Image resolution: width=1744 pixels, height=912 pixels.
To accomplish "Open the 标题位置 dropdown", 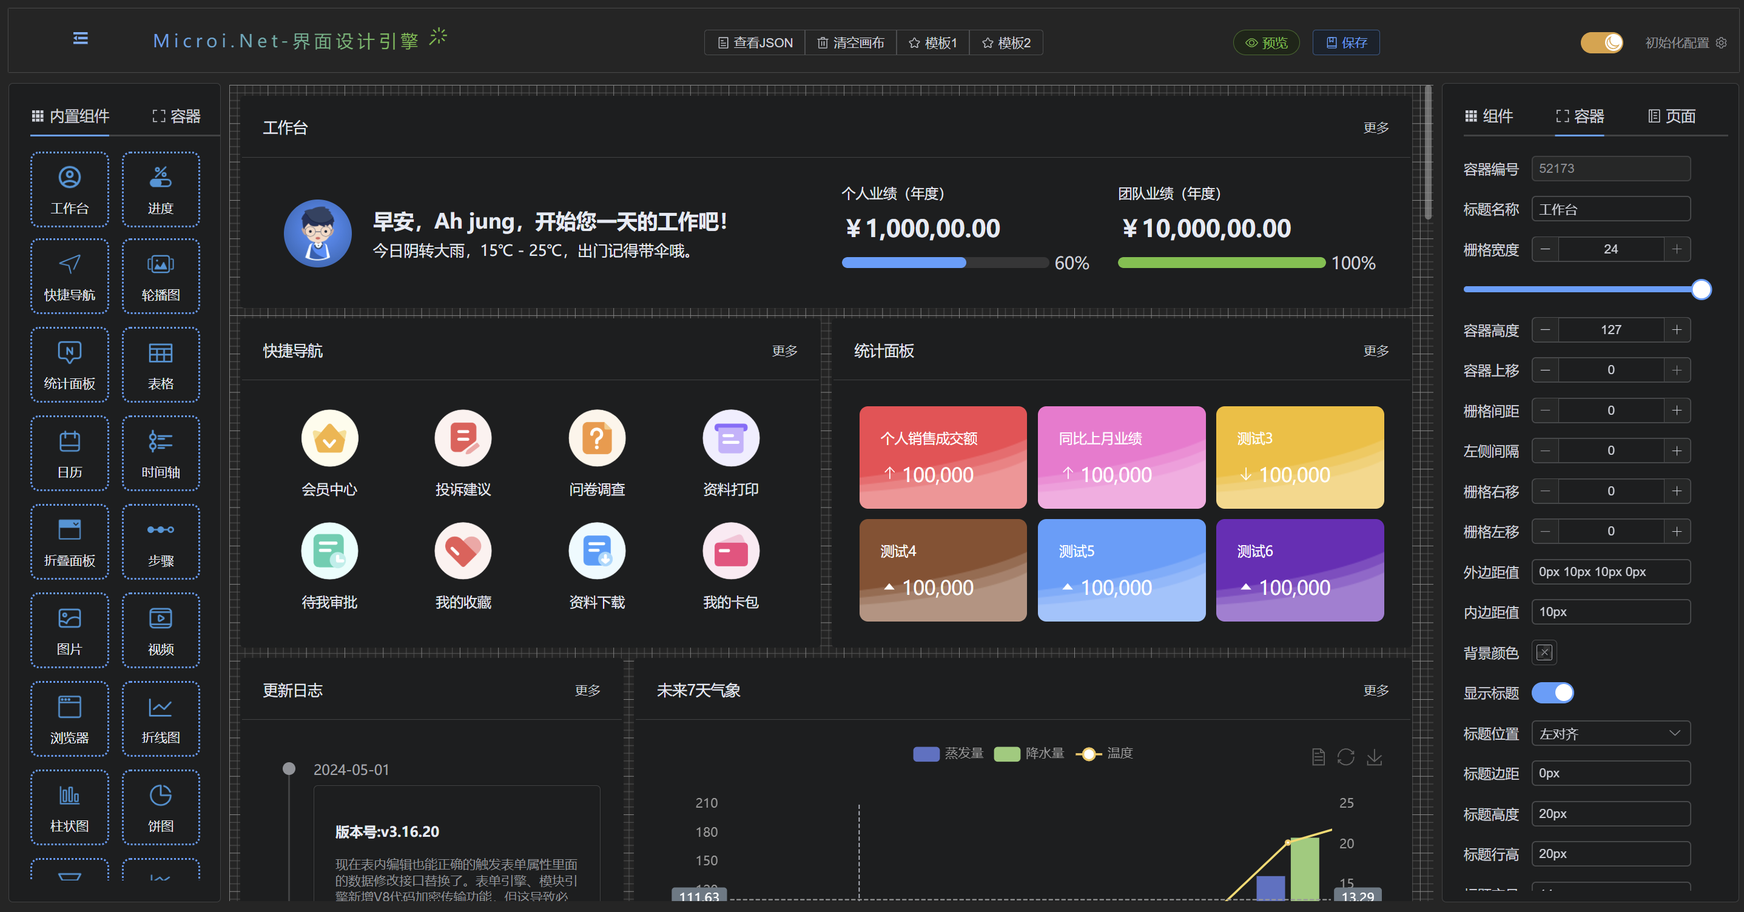I will pos(1611,733).
